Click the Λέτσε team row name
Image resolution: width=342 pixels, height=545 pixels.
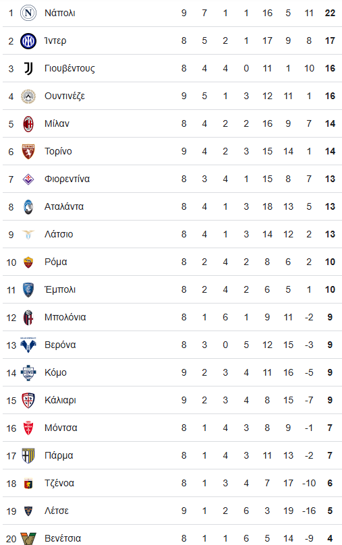(56, 511)
